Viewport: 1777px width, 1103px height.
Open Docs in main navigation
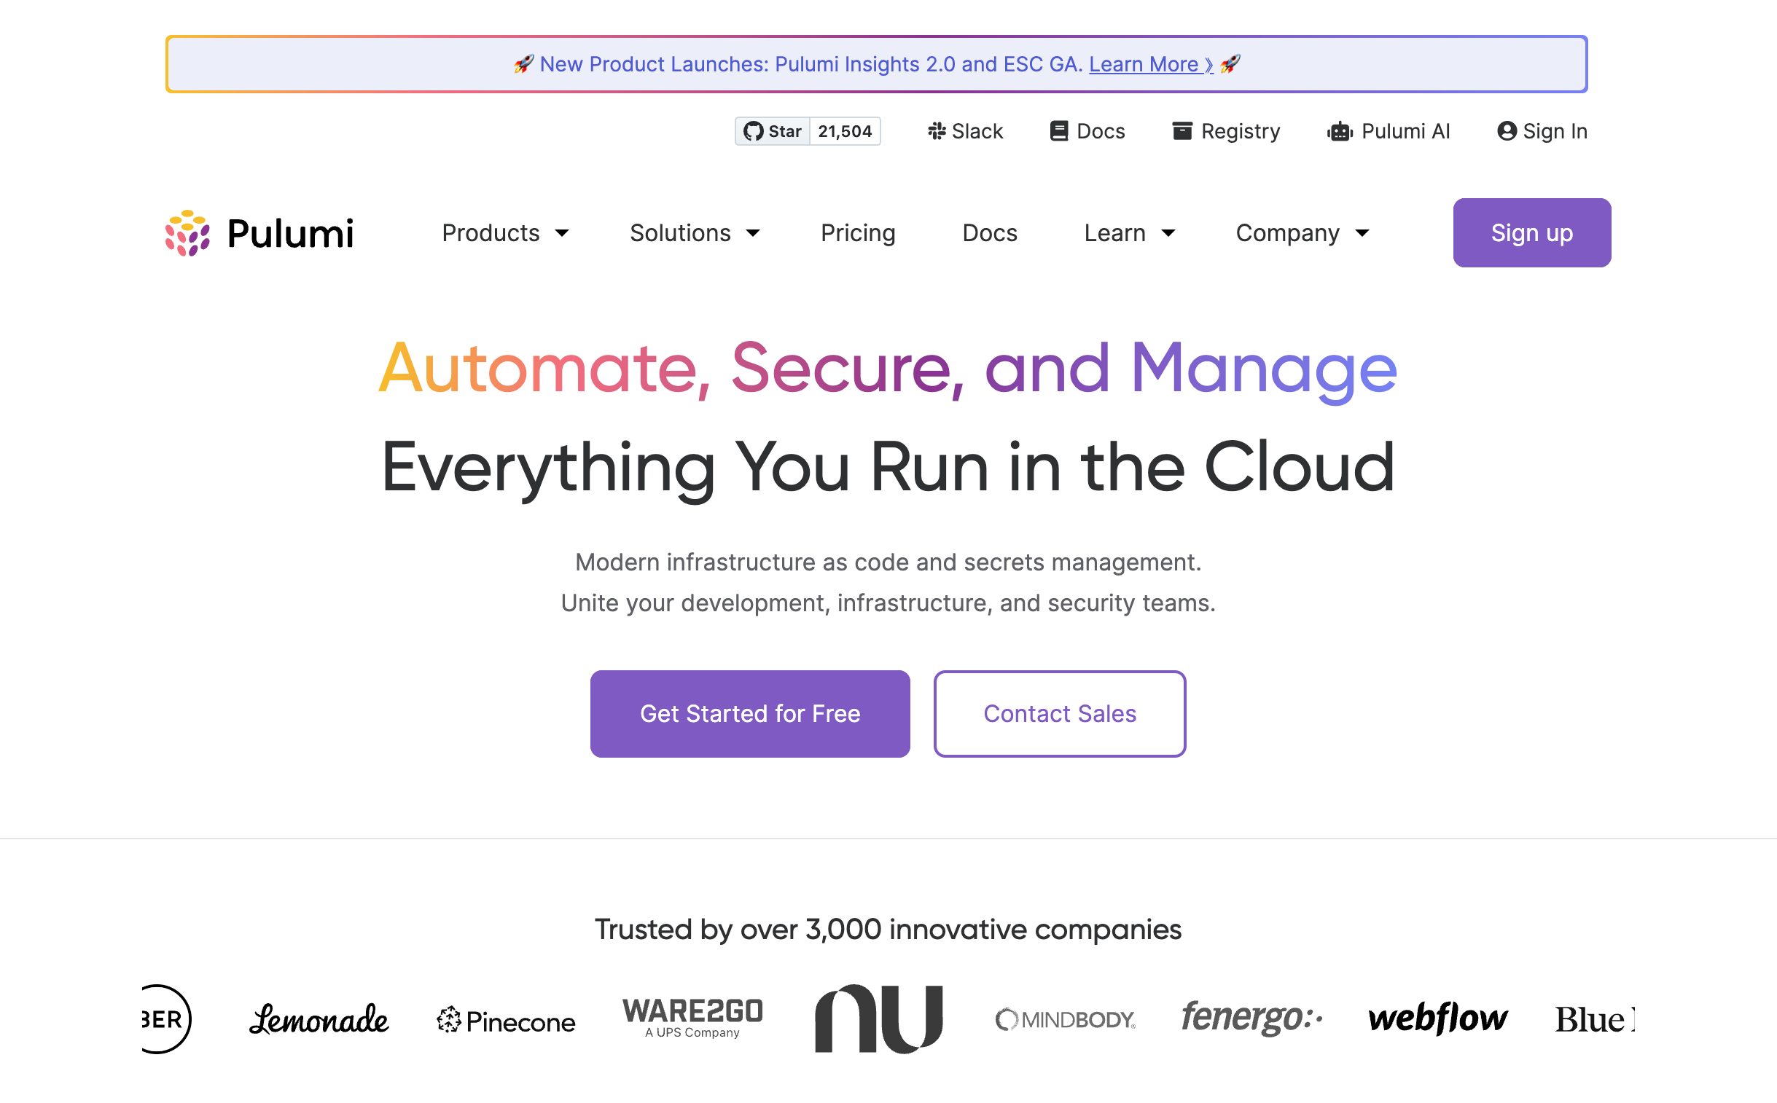click(990, 233)
